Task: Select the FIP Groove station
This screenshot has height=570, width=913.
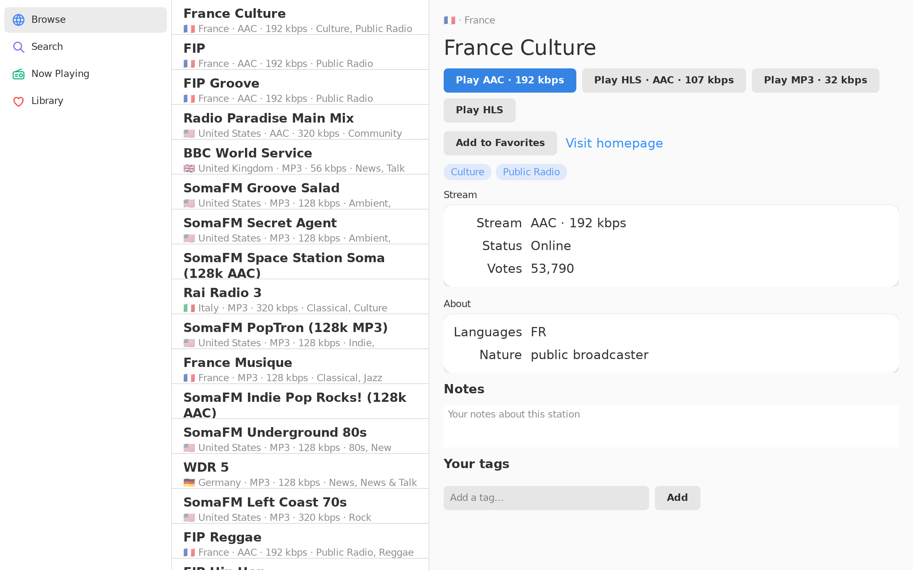Action: point(300,87)
